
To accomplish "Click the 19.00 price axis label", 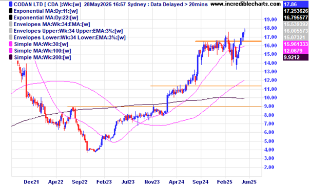I will coord(271,19).
